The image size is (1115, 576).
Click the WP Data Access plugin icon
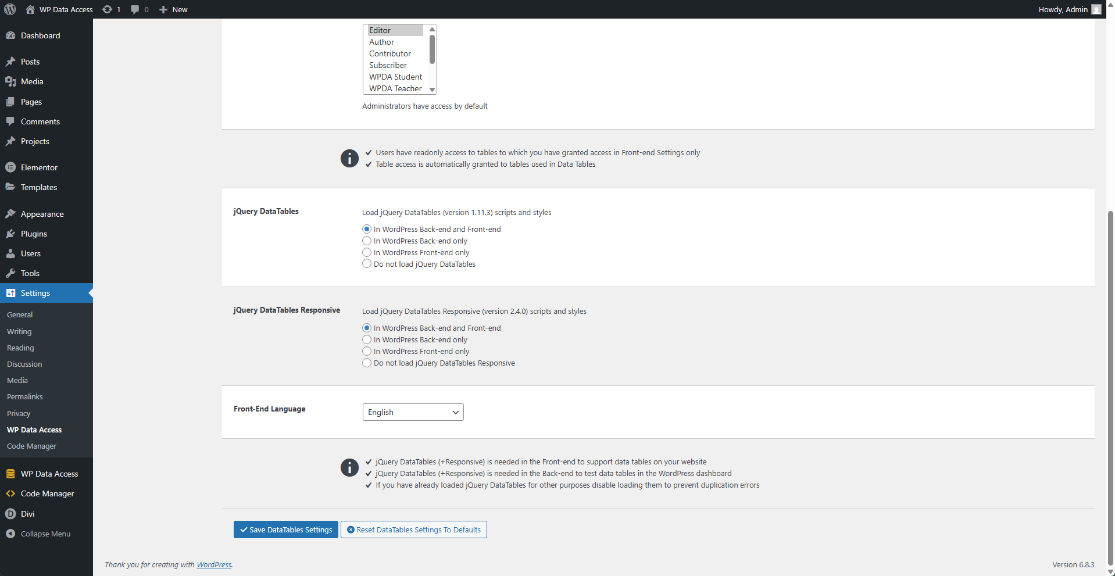pyautogui.click(x=10, y=473)
